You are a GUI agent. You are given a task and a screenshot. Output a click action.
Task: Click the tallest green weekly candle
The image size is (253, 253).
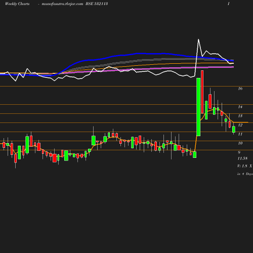pyautogui.click(x=198, y=107)
